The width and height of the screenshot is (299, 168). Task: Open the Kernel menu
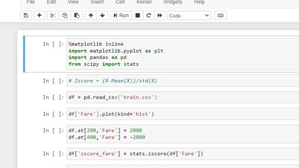coord(144,2)
